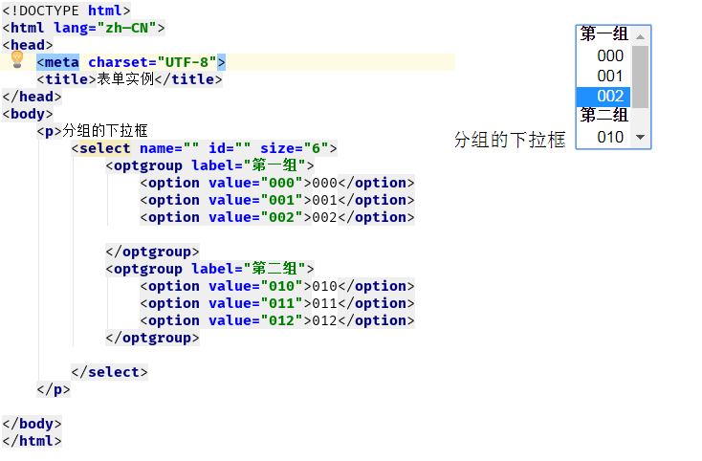Click the optgroup label="第一组" line
This screenshot has width=702, height=461.
coord(209,165)
